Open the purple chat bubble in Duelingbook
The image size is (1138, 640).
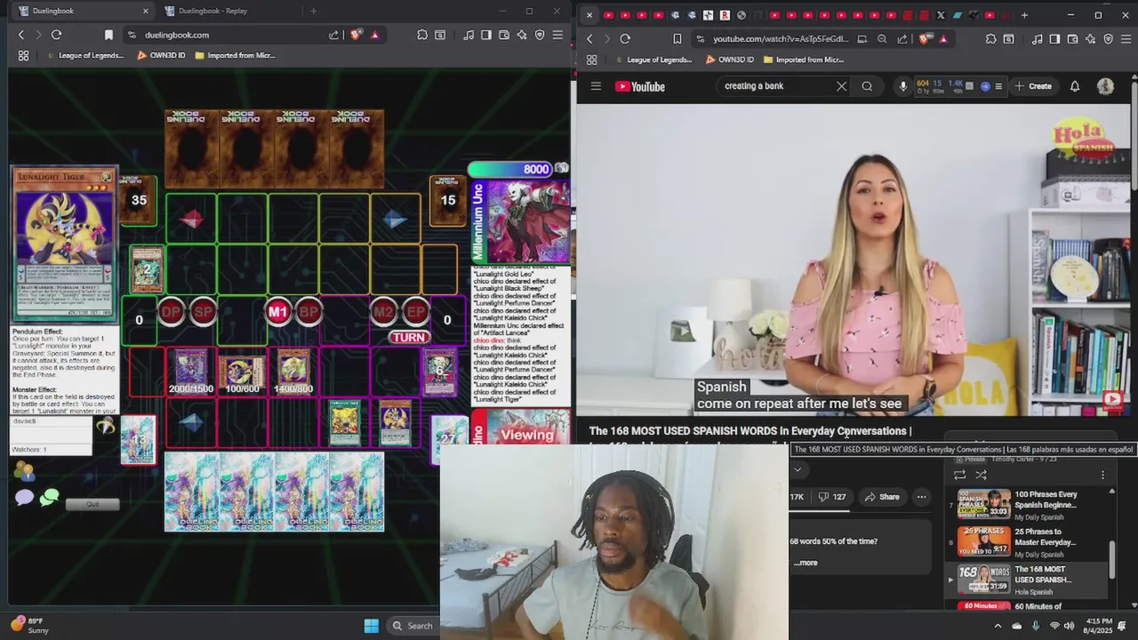tap(23, 498)
